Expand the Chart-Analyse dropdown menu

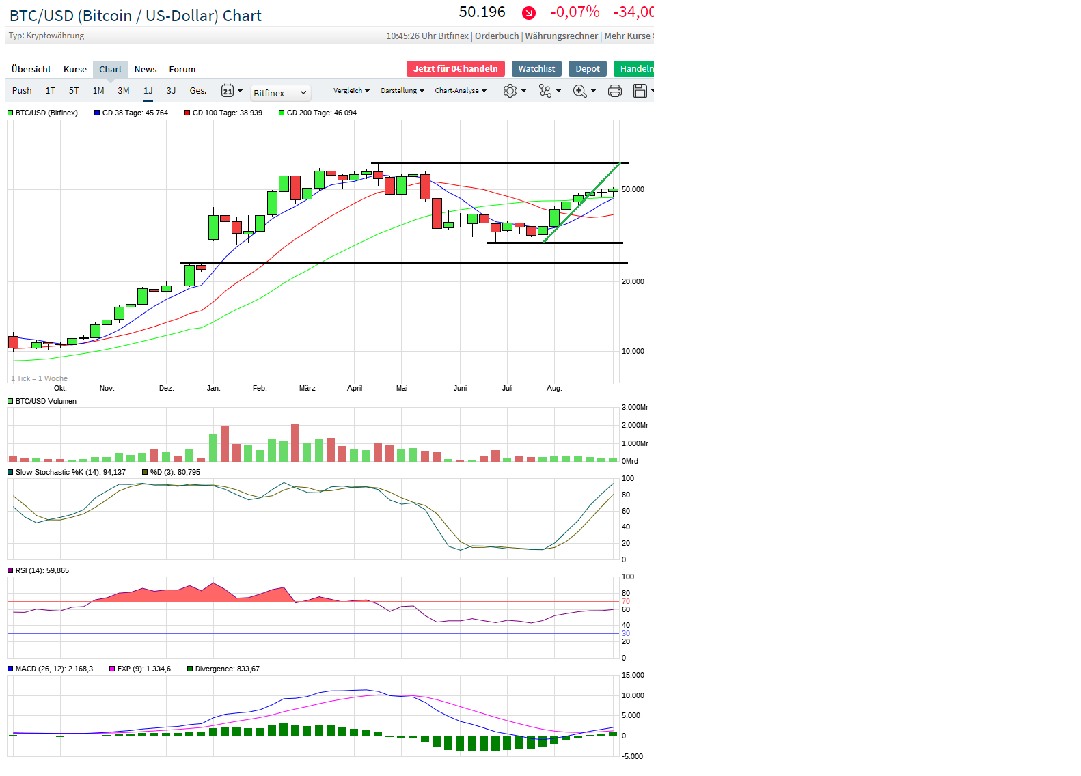point(461,91)
